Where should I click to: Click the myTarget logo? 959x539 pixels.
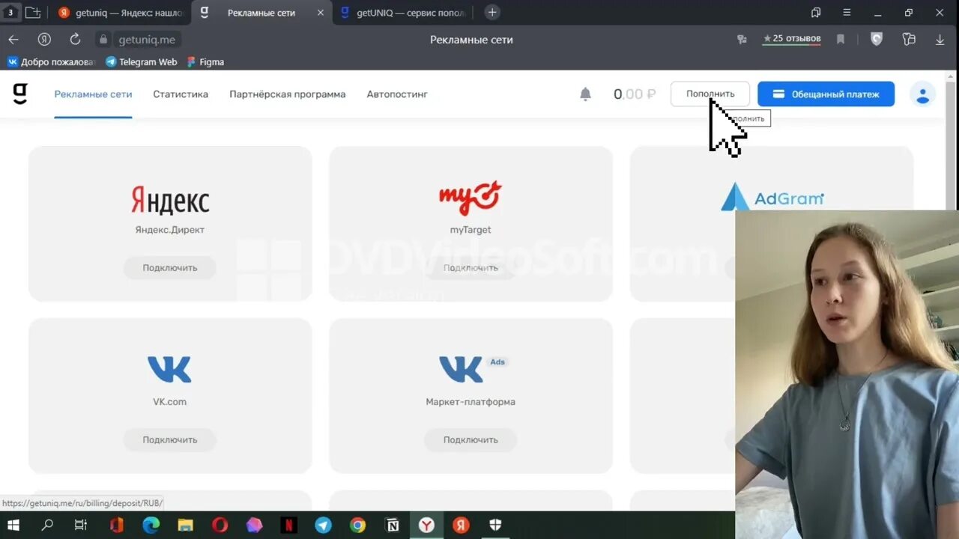pos(471,198)
